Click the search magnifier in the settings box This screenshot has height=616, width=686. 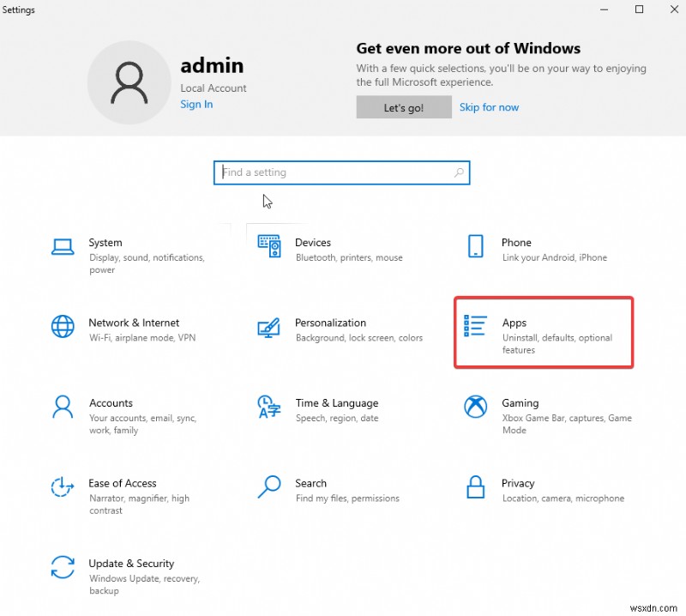click(459, 172)
